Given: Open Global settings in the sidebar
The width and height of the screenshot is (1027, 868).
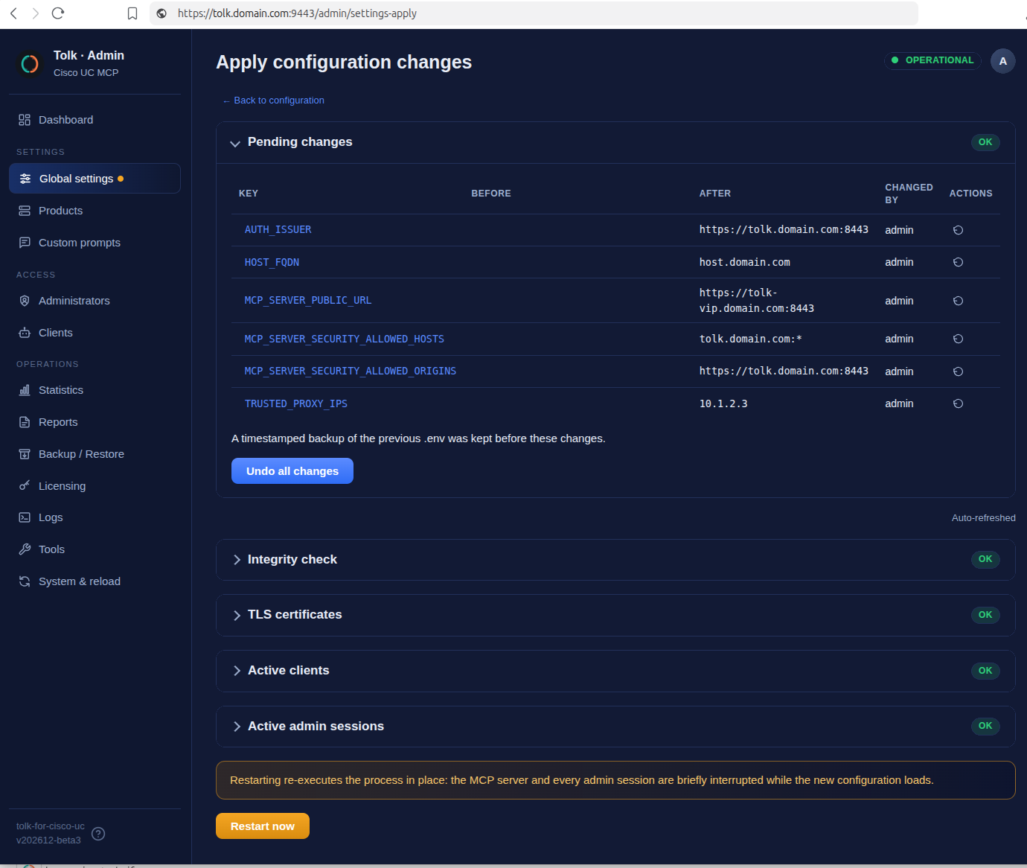Looking at the screenshot, I should pyautogui.click(x=95, y=179).
